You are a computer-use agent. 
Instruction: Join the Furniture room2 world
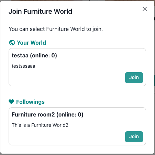pos(134,137)
